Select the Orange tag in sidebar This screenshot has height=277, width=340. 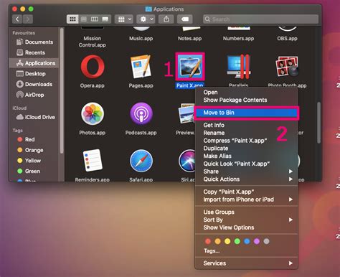click(x=34, y=150)
